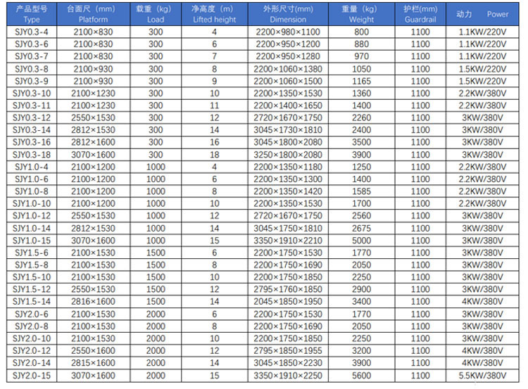Click the Load column header
The width and height of the screenshot is (528, 389).
(156, 14)
